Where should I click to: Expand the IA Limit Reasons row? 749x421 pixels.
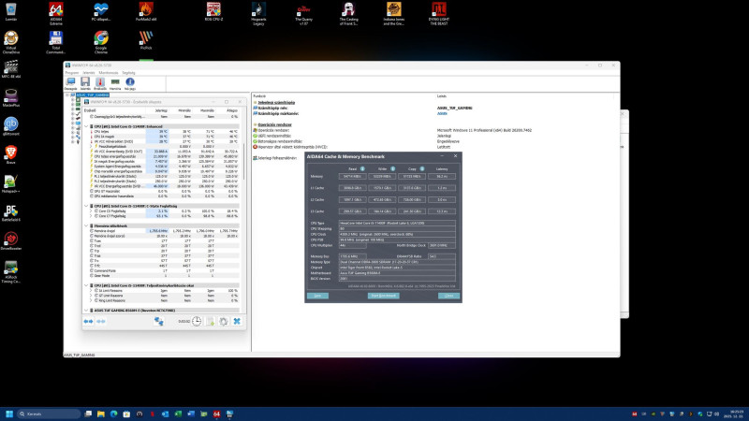(x=91, y=290)
